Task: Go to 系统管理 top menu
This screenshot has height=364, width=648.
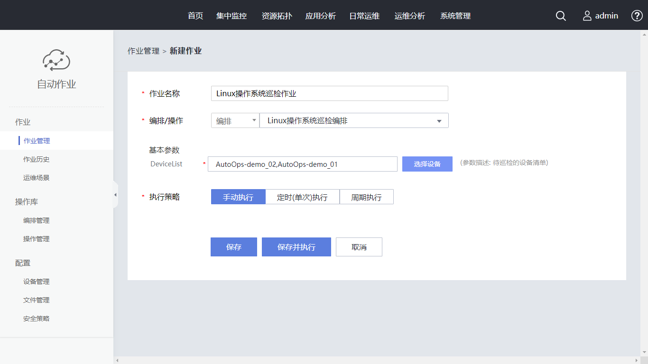Action: coord(455,16)
